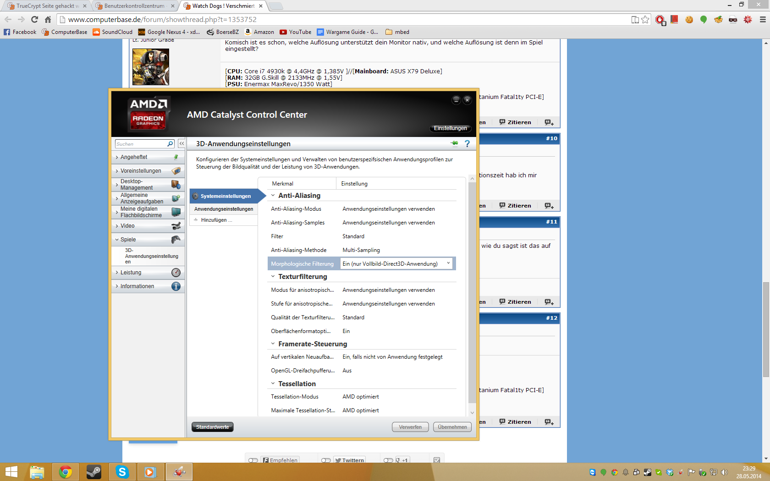Image resolution: width=770 pixels, height=481 pixels.
Task: Click the browser page vertical scrollbar thumb
Action: point(766,330)
